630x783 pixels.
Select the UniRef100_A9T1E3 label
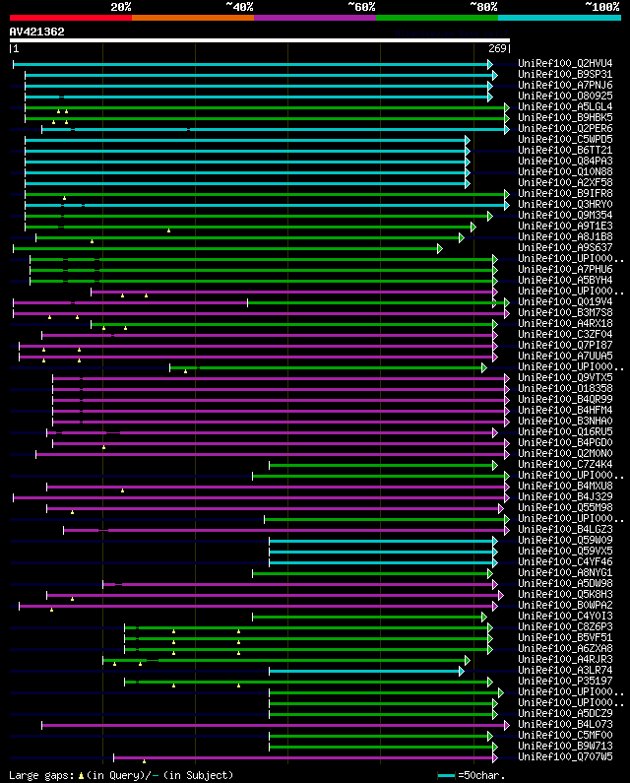pyautogui.click(x=565, y=227)
